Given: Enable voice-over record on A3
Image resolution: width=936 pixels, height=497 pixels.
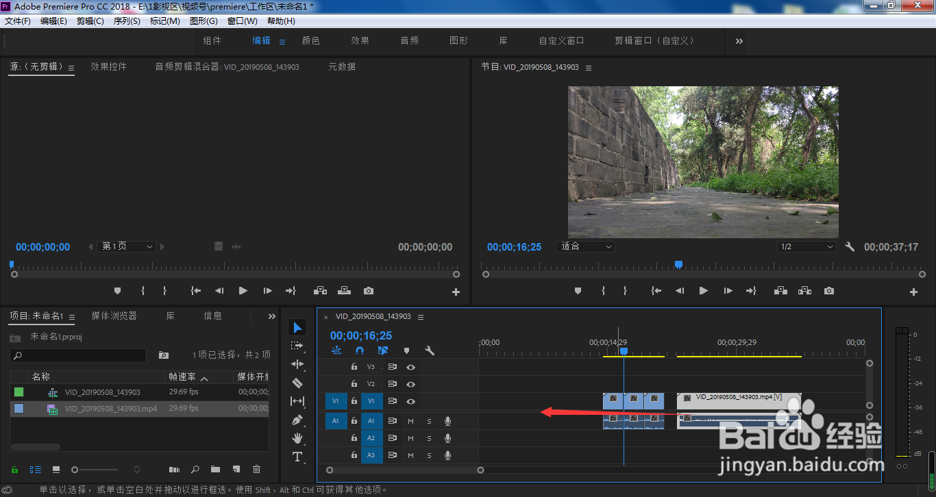Looking at the screenshot, I should coord(447,455).
